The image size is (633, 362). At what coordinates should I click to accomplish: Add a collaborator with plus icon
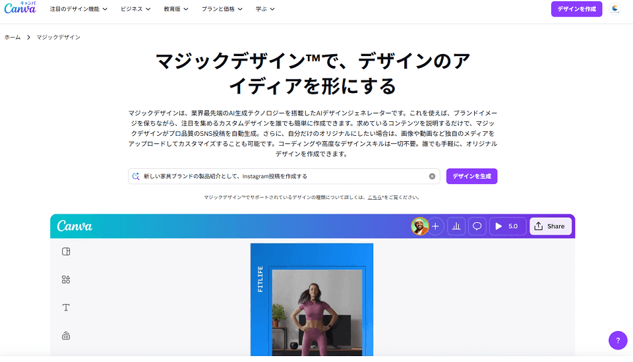pos(436,226)
